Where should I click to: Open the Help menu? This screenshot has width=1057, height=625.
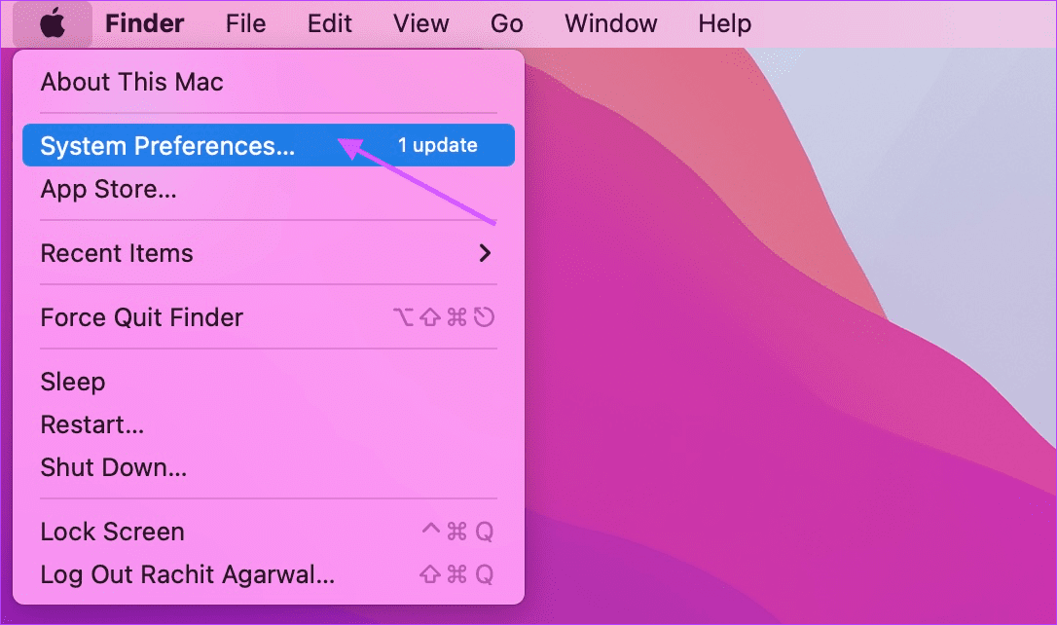click(725, 23)
